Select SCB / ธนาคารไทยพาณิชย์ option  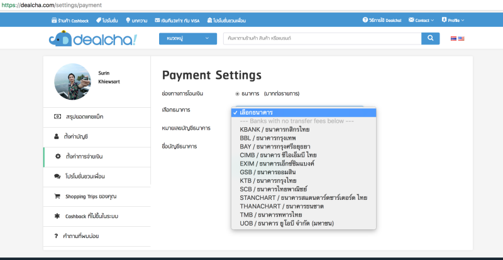pyautogui.click(x=304, y=189)
